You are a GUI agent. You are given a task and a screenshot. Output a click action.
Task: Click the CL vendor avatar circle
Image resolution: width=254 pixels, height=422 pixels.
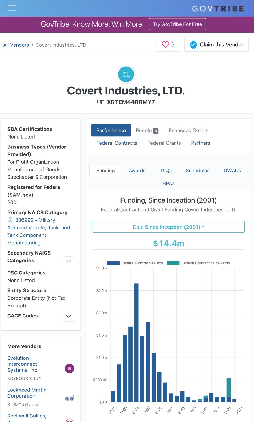pyautogui.click(x=126, y=75)
